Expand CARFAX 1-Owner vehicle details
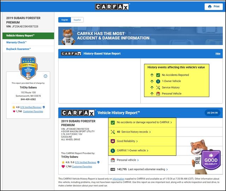Image resolution: width=226 pixels, height=191 pixels. [132, 151]
